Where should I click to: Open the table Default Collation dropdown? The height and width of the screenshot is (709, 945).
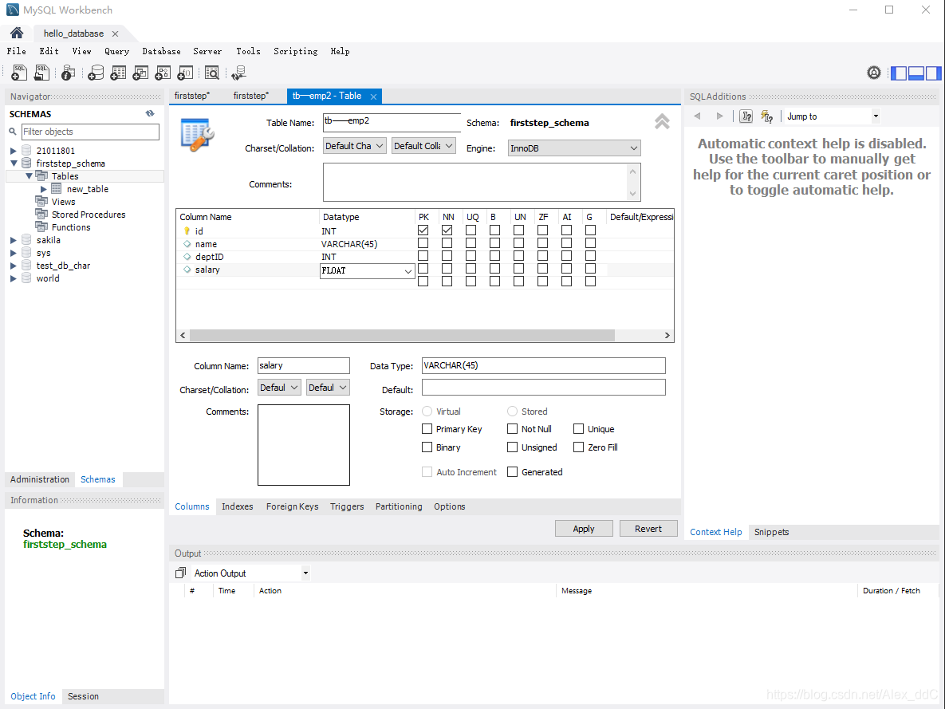[x=423, y=146]
